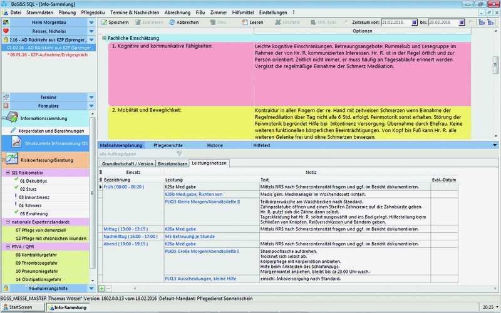Click green plus add-row icon below table
The height and width of the screenshot is (313, 501).
(x=101, y=289)
